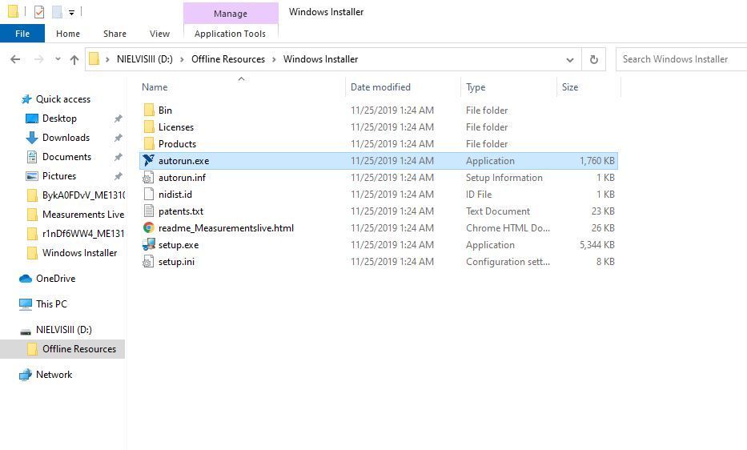The width and height of the screenshot is (747, 450).
Task: Click the 5,344 KB size of setup.exe
Action: tap(597, 244)
